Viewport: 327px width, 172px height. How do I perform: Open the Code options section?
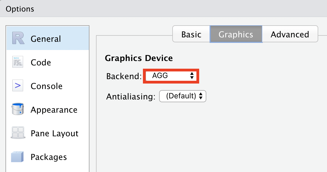click(x=41, y=62)
